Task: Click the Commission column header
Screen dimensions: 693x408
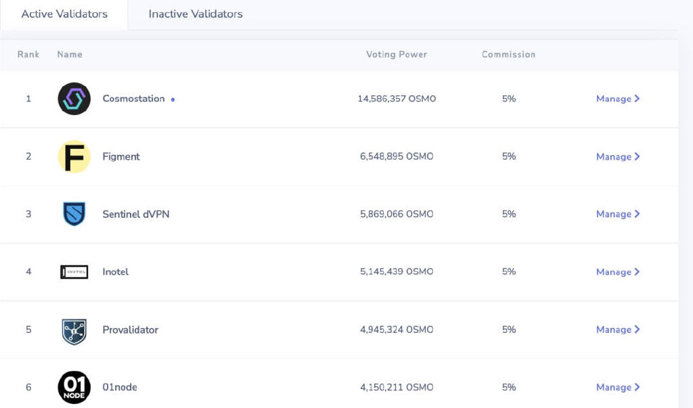Action: click(509, 54)
